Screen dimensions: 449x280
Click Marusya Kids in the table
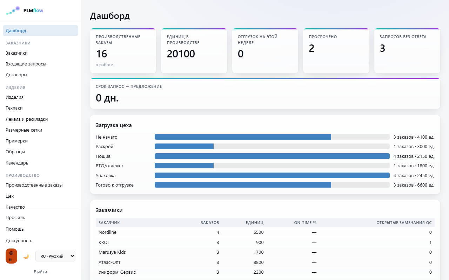pos(112,252)
